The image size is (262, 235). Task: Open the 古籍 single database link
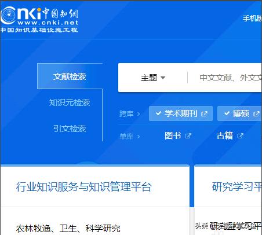point(225,135)
